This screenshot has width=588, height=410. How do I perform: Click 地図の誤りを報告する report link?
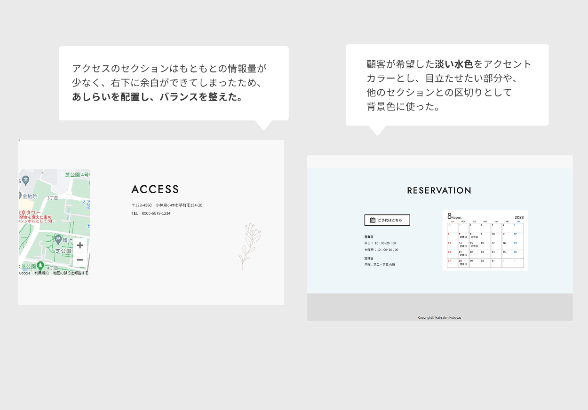pyautogui.click(x=70, y=273)
